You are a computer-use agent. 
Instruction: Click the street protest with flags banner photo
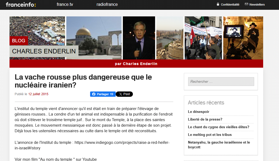(x=203, y=38)
